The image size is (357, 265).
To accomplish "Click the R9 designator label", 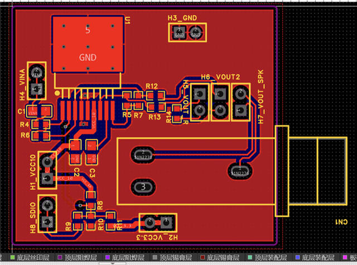I will pyautogui.click(x=68, y=227).
